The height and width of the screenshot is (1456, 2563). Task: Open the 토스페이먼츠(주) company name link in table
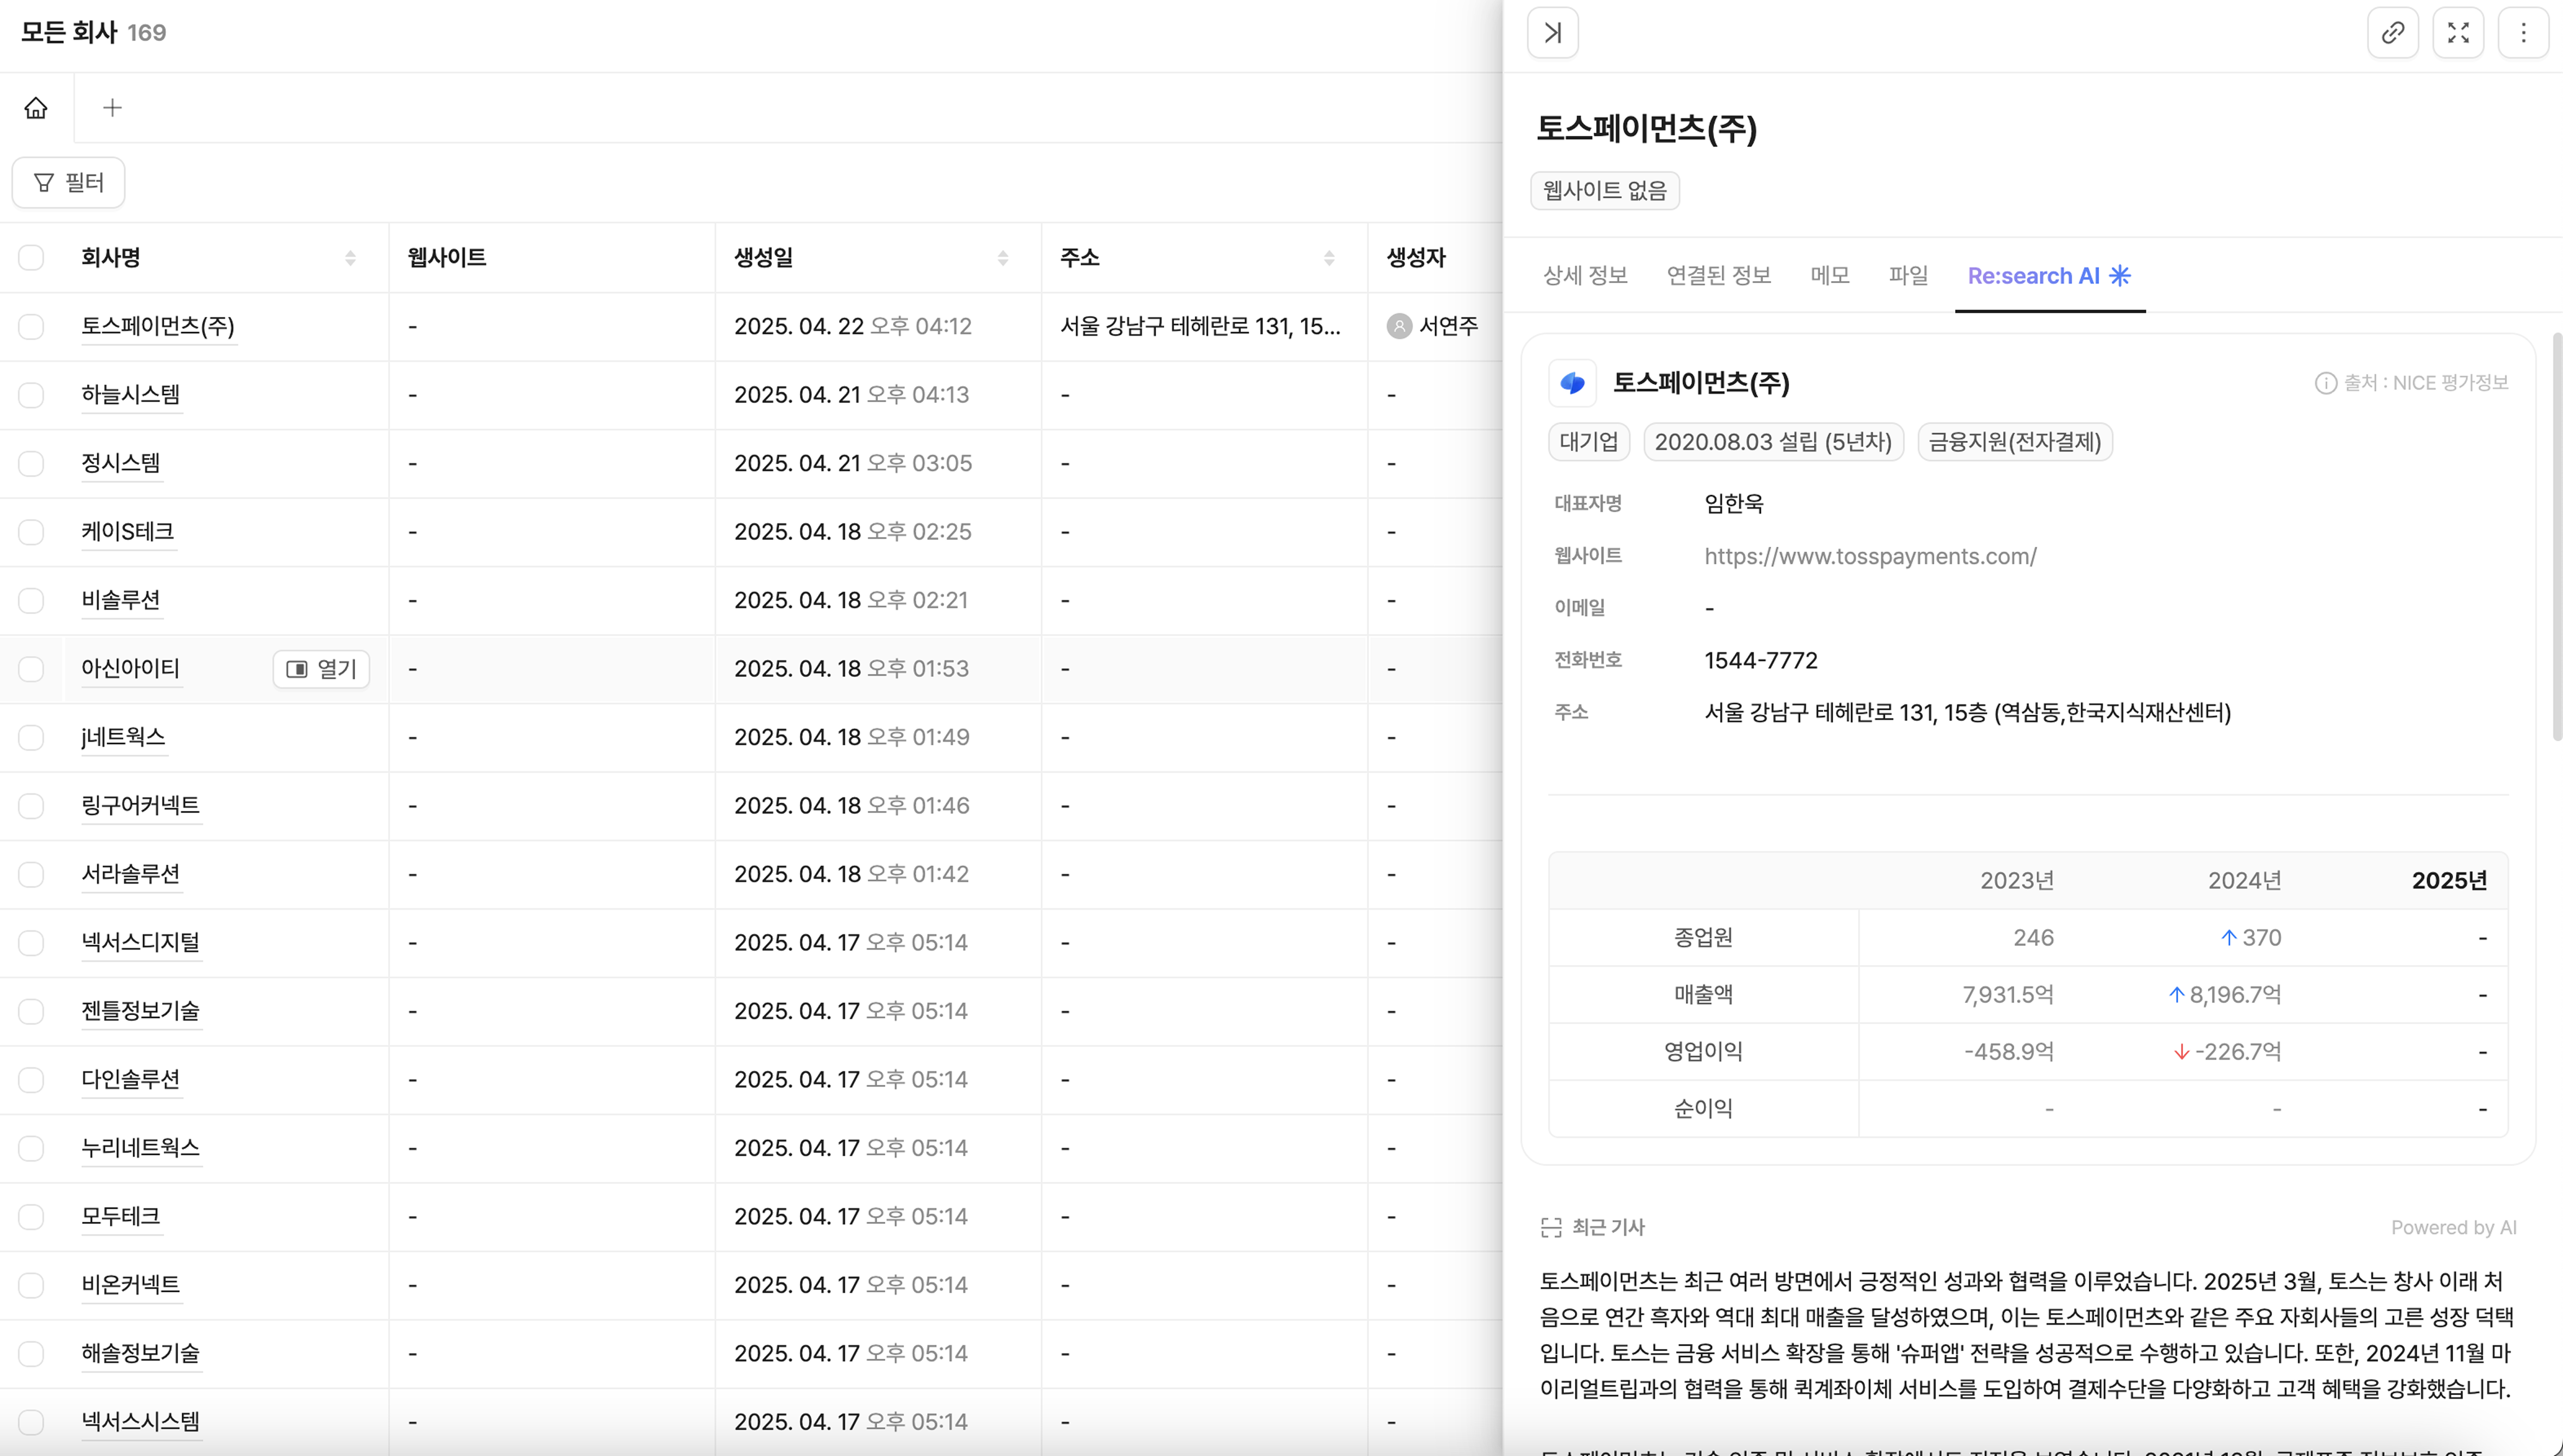pos(158,326)
